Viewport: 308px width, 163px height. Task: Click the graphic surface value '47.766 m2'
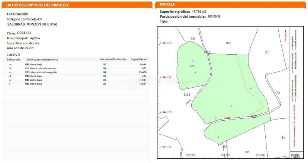tap(199, 12)
